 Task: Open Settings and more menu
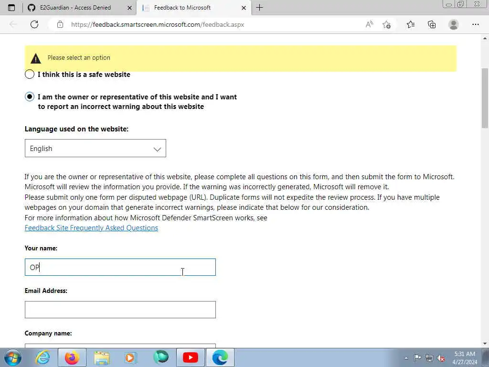(476, 24)
